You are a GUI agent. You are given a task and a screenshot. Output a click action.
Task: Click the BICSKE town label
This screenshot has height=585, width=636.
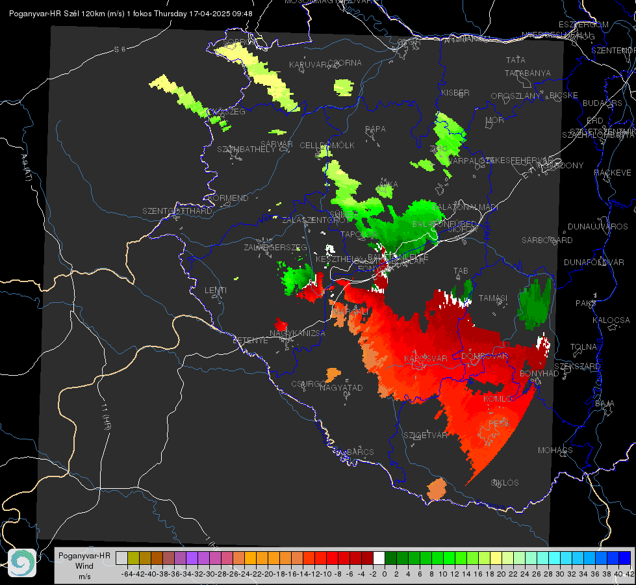563,96
